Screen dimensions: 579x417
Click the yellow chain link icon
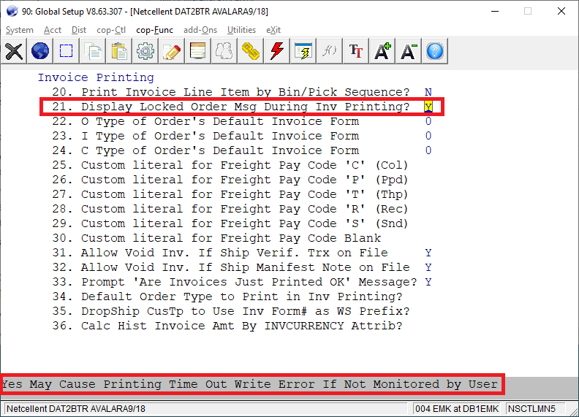click(251, 51)
